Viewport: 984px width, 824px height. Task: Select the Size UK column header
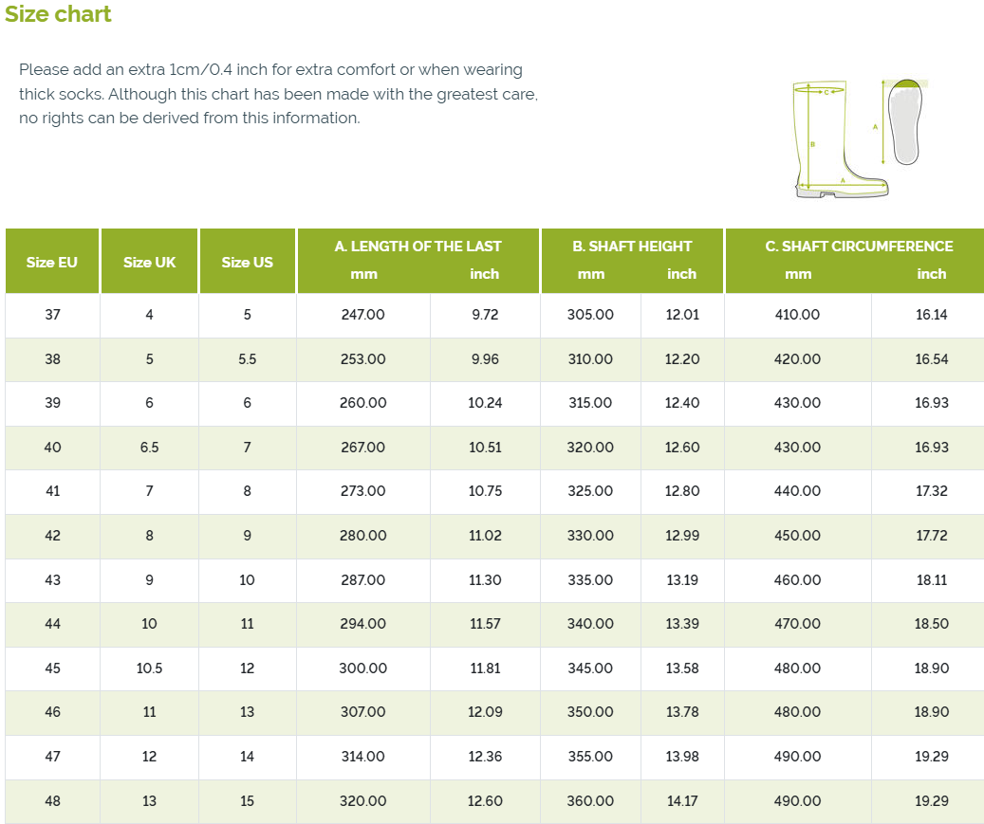click(149, 262)
